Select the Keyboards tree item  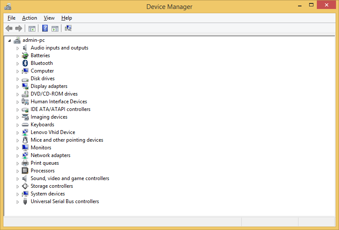[x=42, y=125]
